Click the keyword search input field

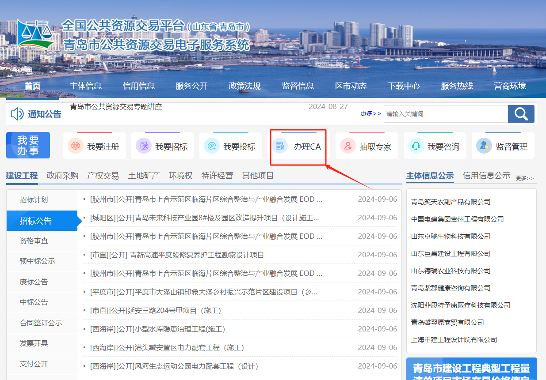[x=447, y=113]
